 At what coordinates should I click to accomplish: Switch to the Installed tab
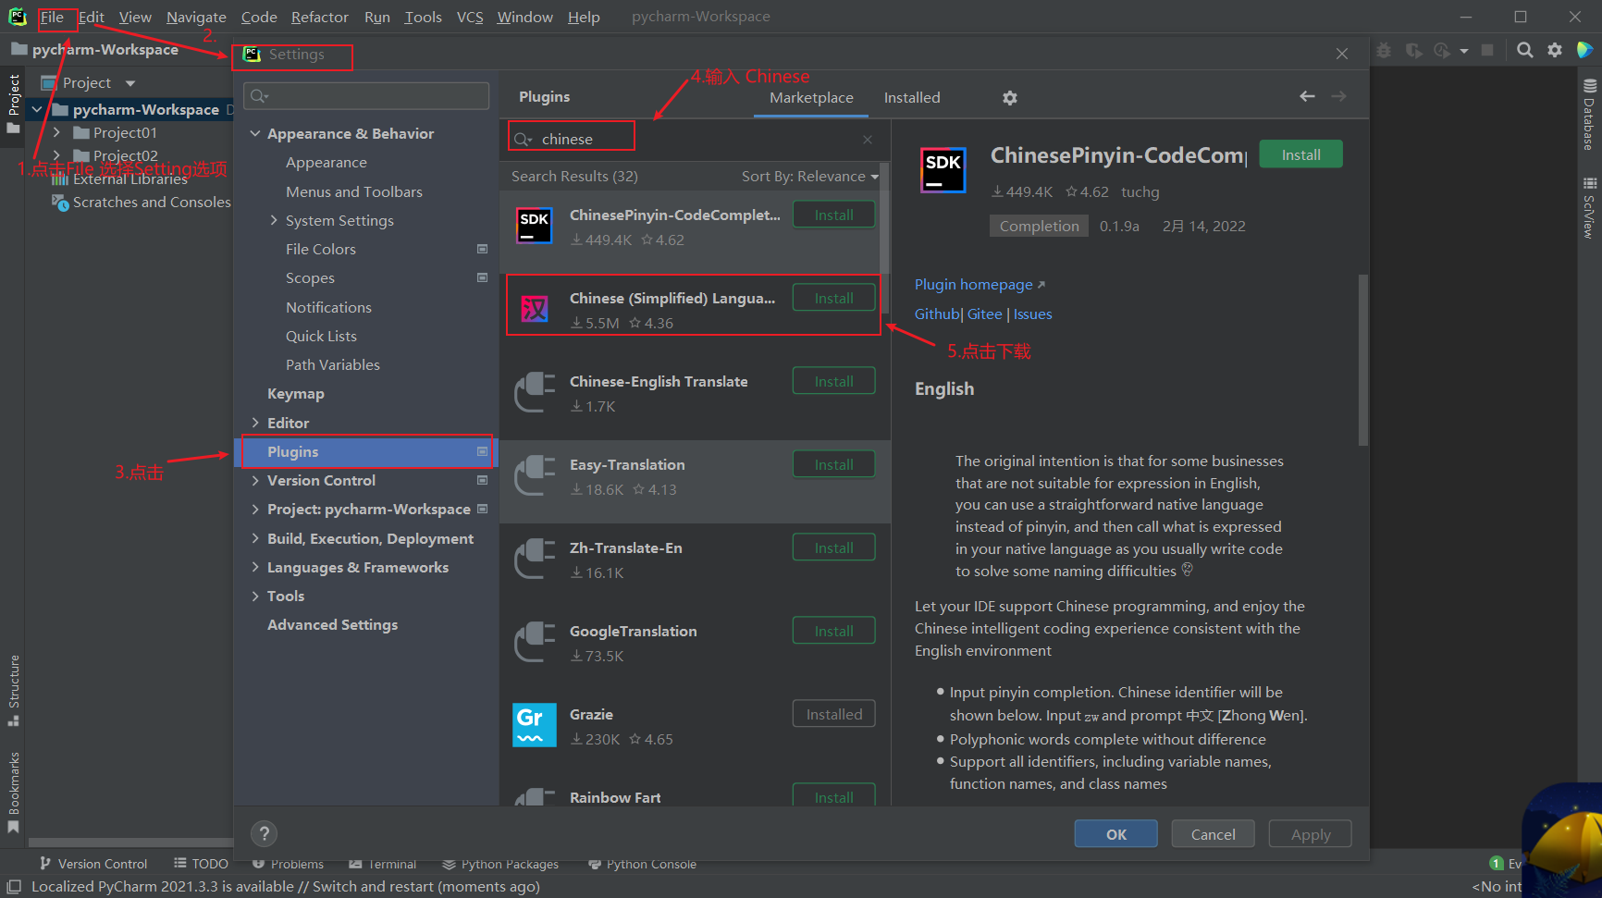[x=912, y=98]
